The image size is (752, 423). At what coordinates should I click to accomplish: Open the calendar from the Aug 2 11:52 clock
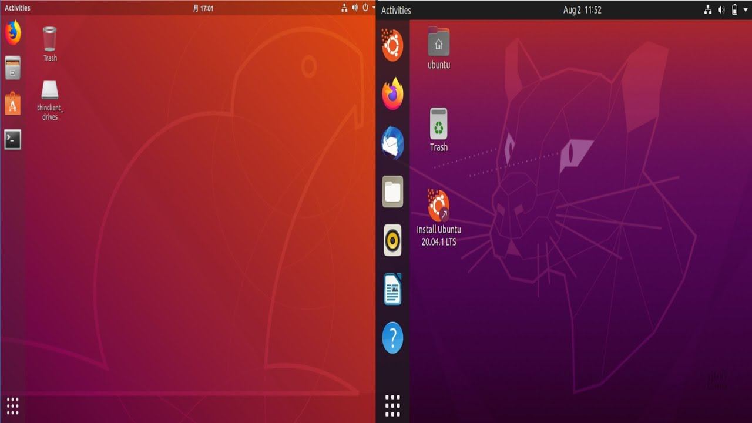pos(582,10)
